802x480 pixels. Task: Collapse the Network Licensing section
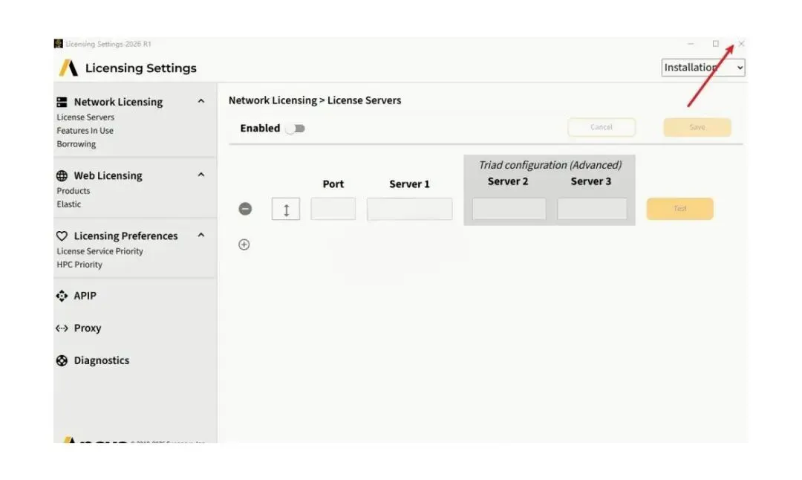[x=201, y=101]
